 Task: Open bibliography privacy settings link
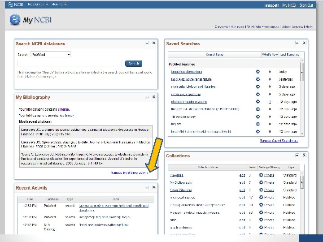[66, 115]
